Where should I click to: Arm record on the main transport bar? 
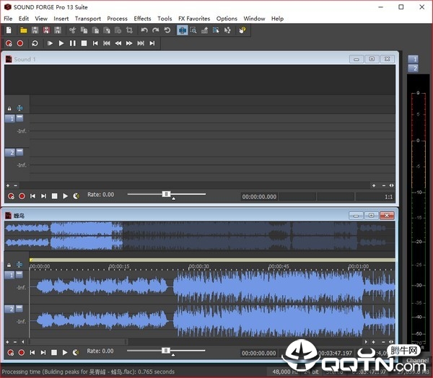[x=9, y=43]
